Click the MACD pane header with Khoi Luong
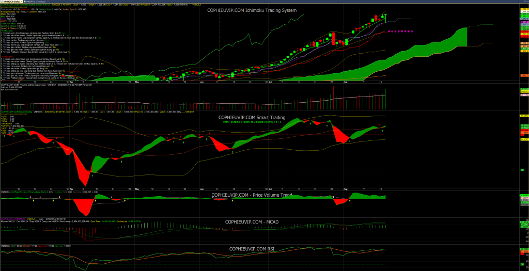 [71, 221]
